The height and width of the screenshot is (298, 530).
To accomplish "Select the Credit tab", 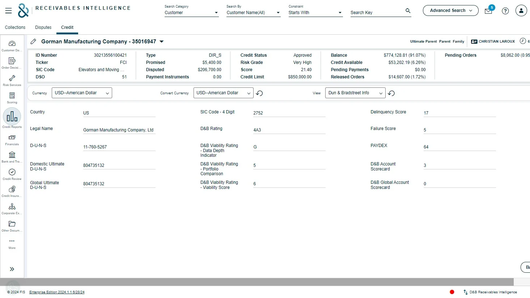I will pos(67,27).
